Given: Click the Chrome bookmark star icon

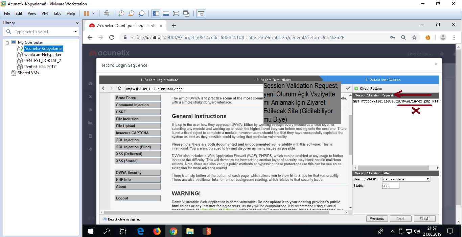Looking at the screenshot, I should pos(414,37).
